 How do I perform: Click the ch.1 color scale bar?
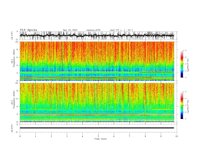(182, 64)
